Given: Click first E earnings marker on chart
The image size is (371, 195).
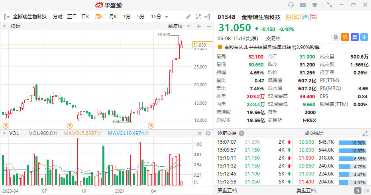Looking at the screenshot, I should click(6, 125).
